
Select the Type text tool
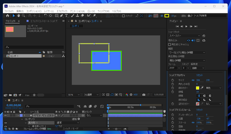coord(66,16)
